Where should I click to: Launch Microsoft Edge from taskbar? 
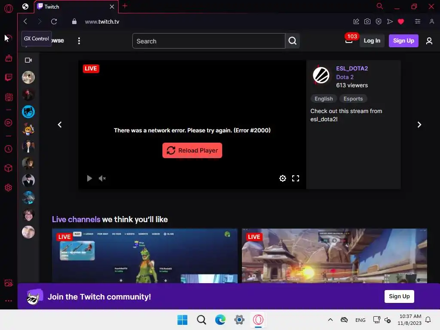click(x=220, y=320)
